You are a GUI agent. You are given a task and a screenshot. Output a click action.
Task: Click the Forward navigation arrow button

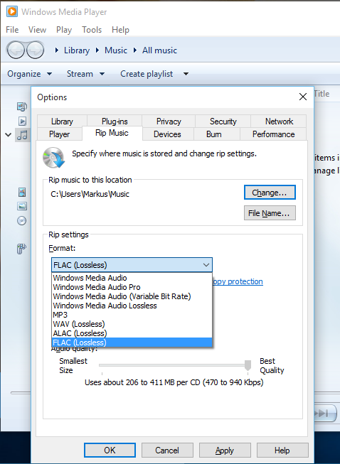(35, 50)
